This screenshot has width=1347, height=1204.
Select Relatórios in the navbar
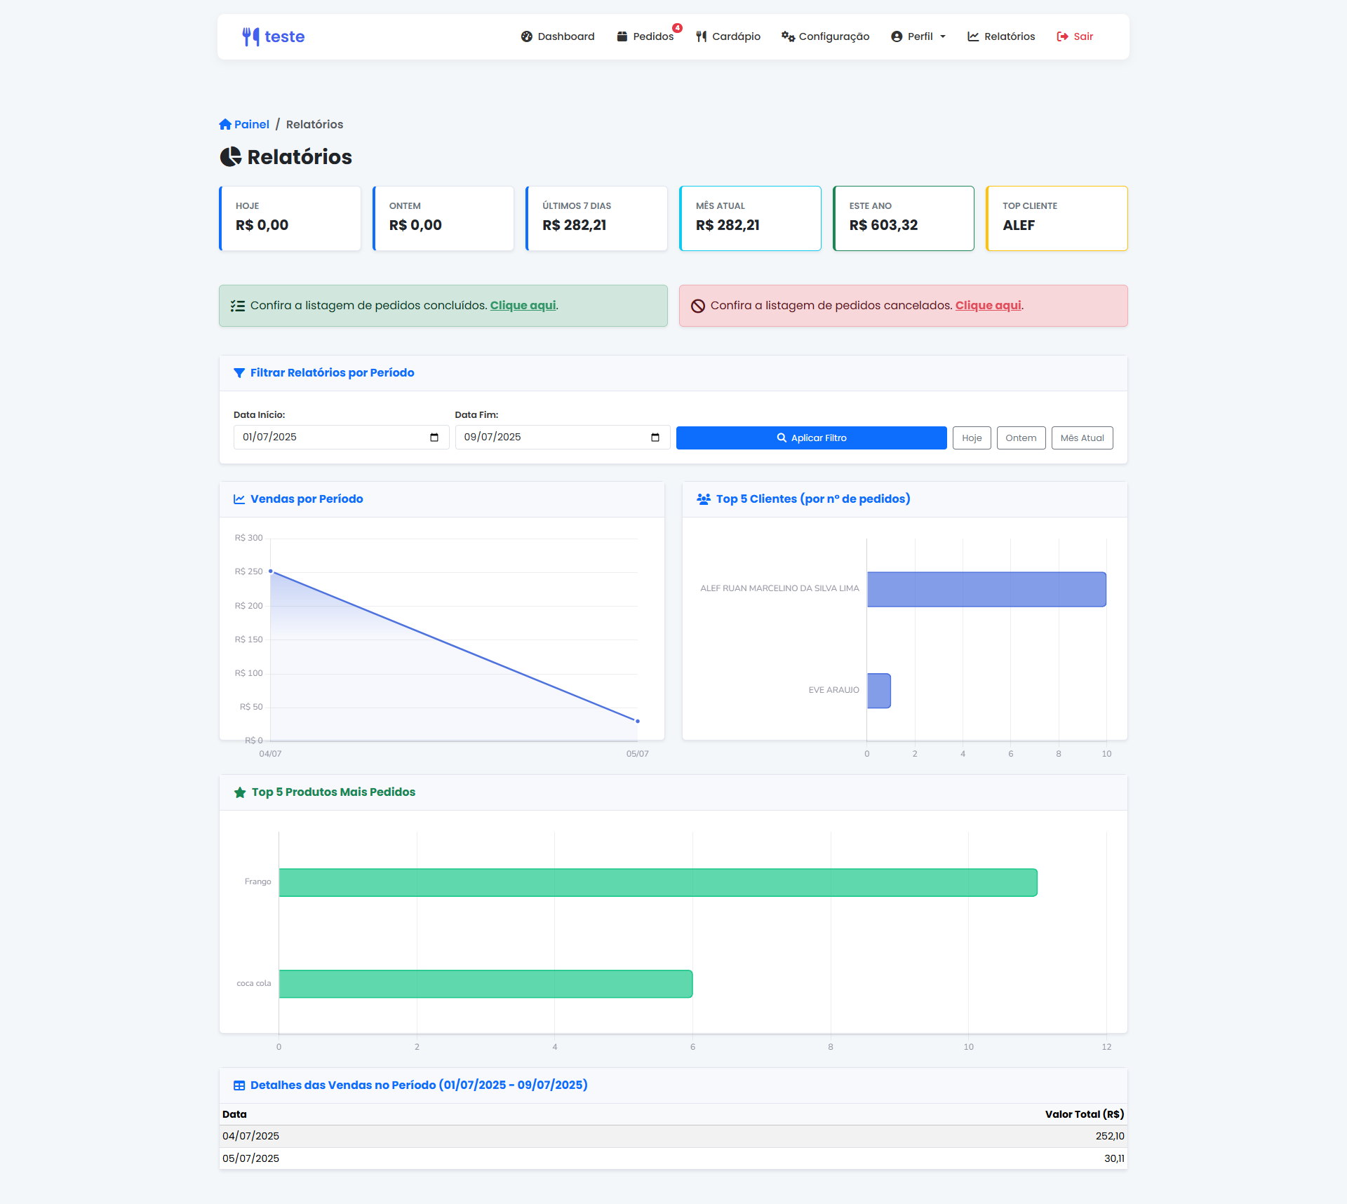[1001, 36]
